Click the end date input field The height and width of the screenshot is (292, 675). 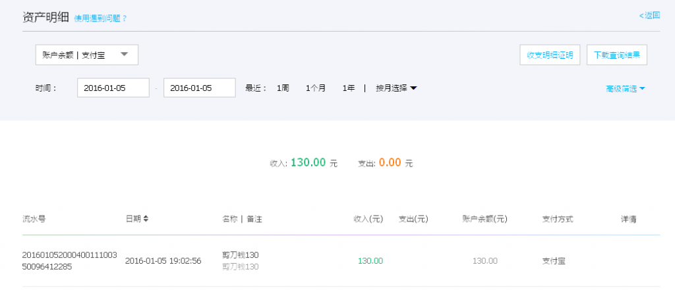point(199,88)
